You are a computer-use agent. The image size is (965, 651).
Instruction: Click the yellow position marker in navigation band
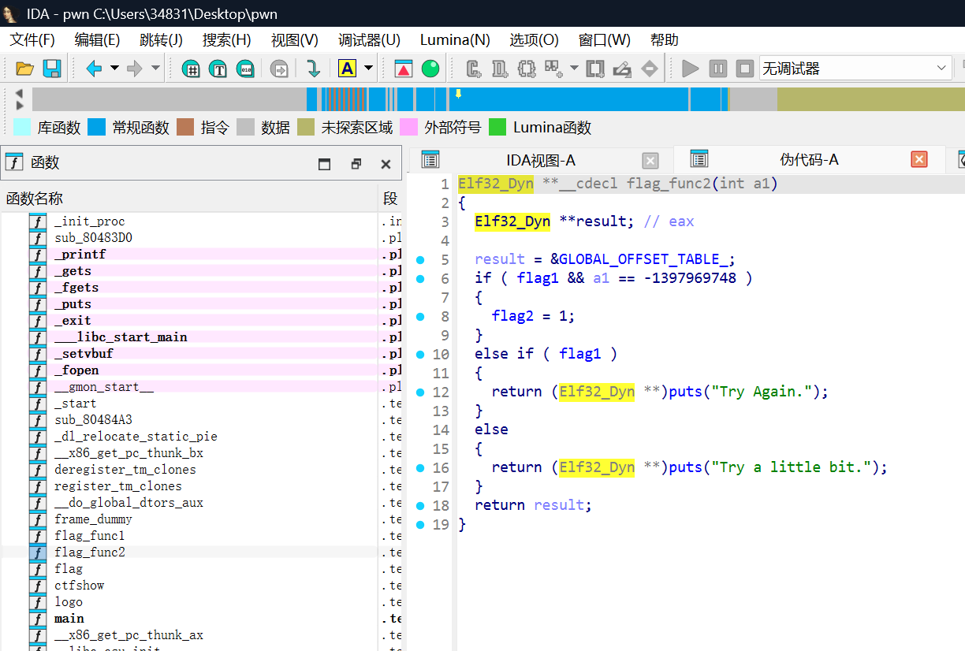pyautogui.click(x=458, y=93)
